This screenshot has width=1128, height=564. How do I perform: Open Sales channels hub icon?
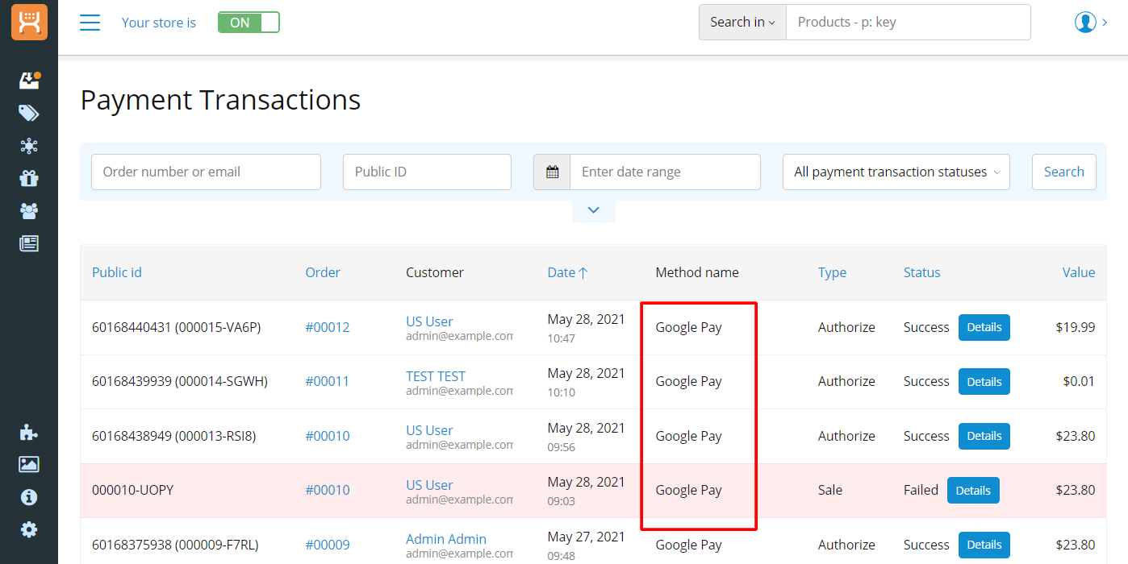(29, 146)
